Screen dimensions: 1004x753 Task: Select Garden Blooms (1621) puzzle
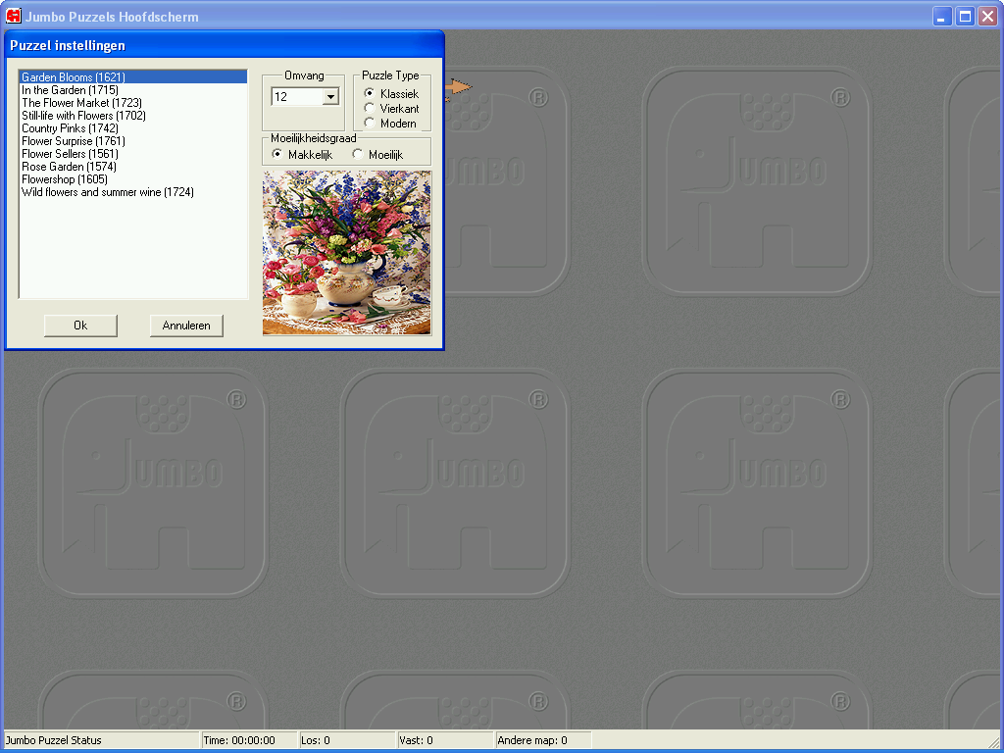coord(133,76)
